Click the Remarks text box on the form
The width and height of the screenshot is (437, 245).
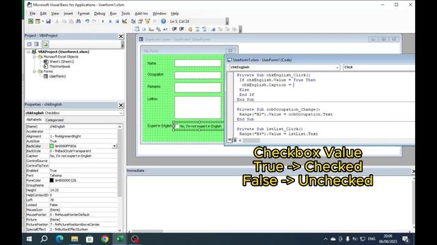[x=197, y=88]
